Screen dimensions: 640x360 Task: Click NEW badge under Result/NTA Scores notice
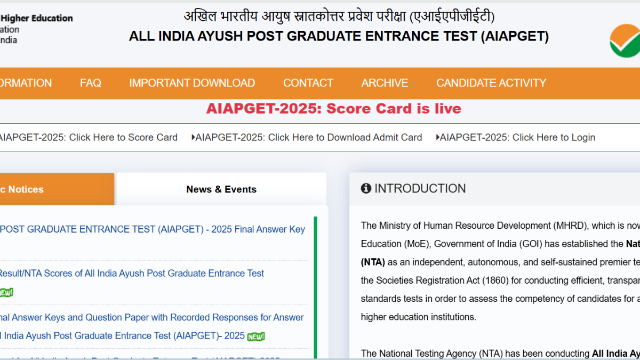click(x=6, y=292)
